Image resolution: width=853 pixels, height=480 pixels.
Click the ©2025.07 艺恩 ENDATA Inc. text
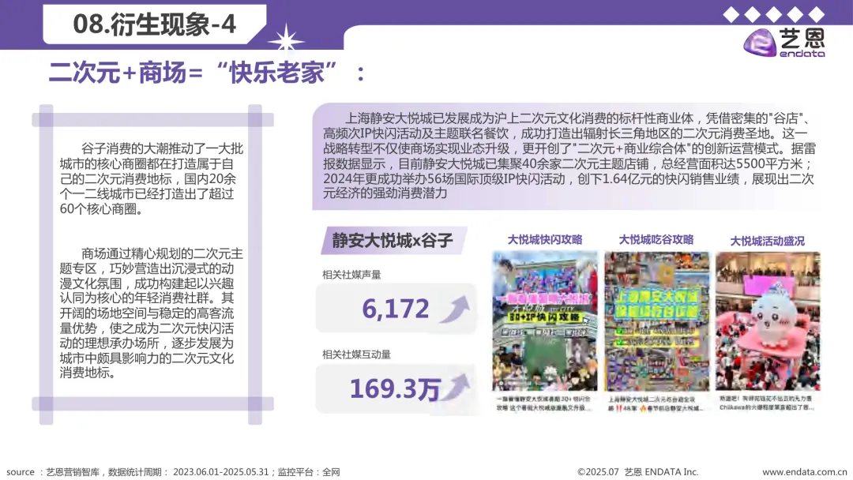pyautogui.click(x=637, y=472)
